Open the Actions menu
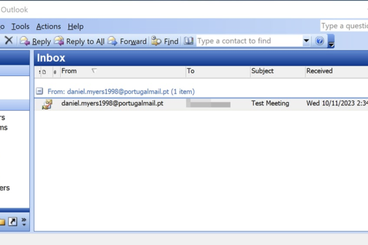Image resolution: width=368 pixels, height=245 pixels. 48,26
